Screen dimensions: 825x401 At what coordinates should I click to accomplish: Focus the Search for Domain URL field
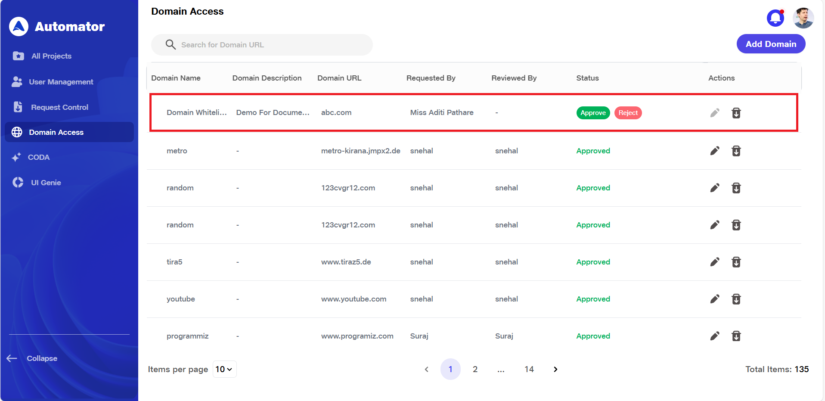pos(267,45)
